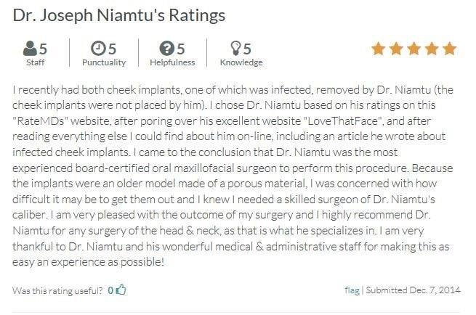This screenshot has height=315, width=476.
Task: Click the Helpfulness question mark icon
Action: coord(166,49)
